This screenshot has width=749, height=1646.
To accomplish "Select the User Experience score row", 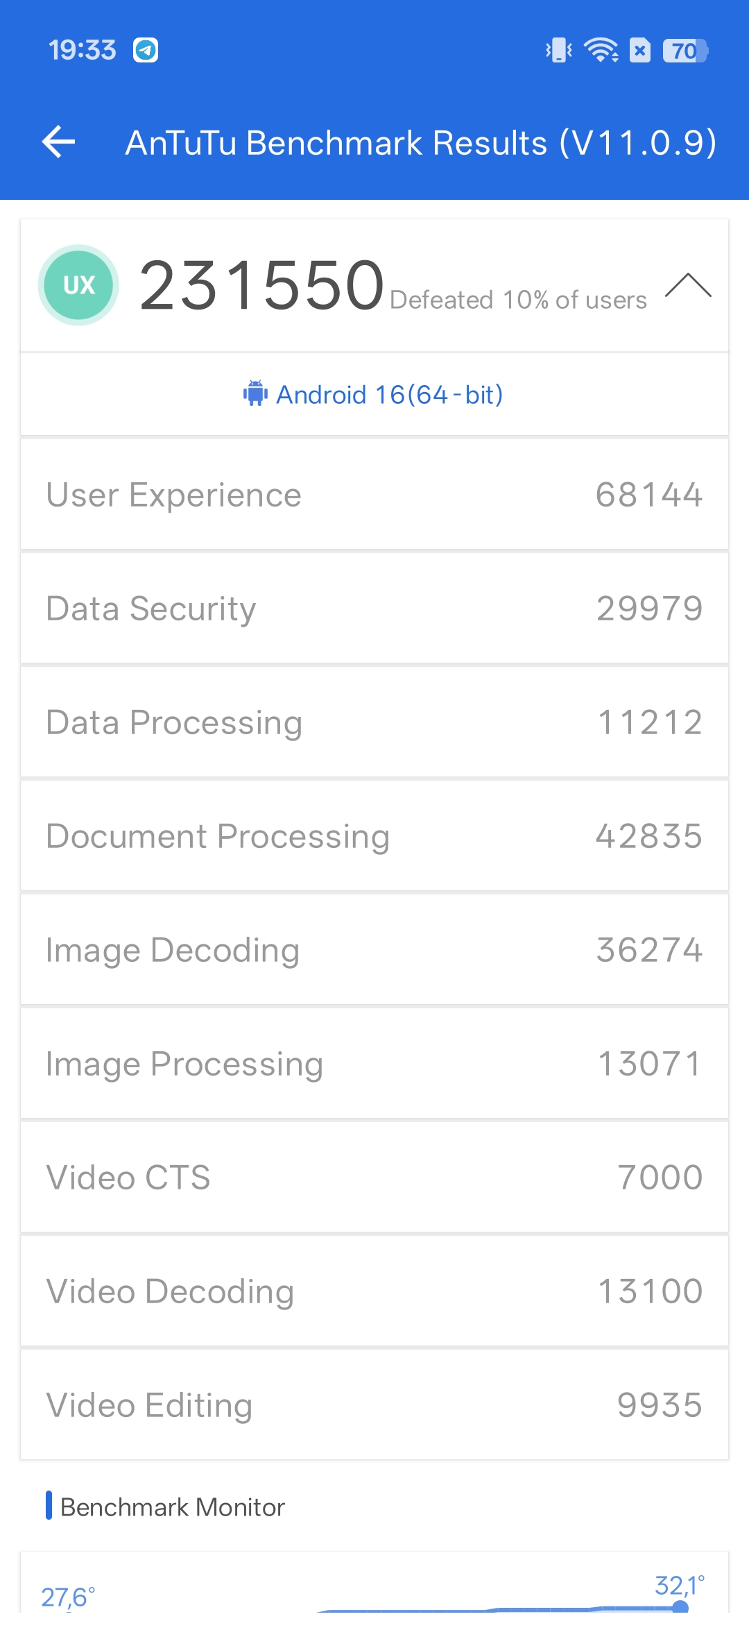I will pyautogui.click(x=374, y=495).
